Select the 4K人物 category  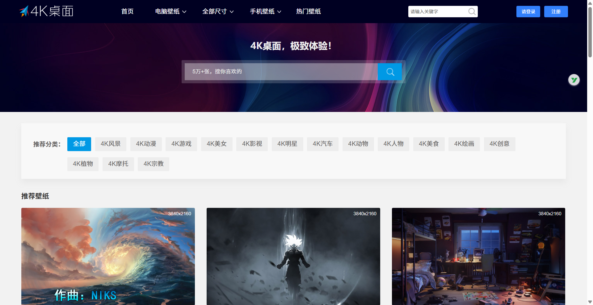pyautogui.click(x=393, y=144)
